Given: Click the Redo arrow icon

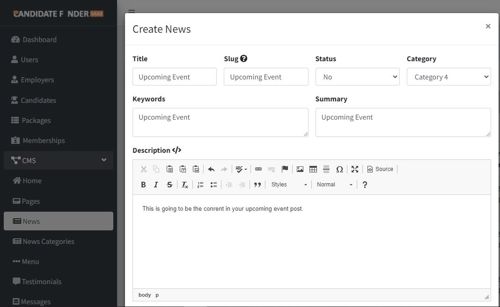Looking at the screenshot, I should [224, 169].
